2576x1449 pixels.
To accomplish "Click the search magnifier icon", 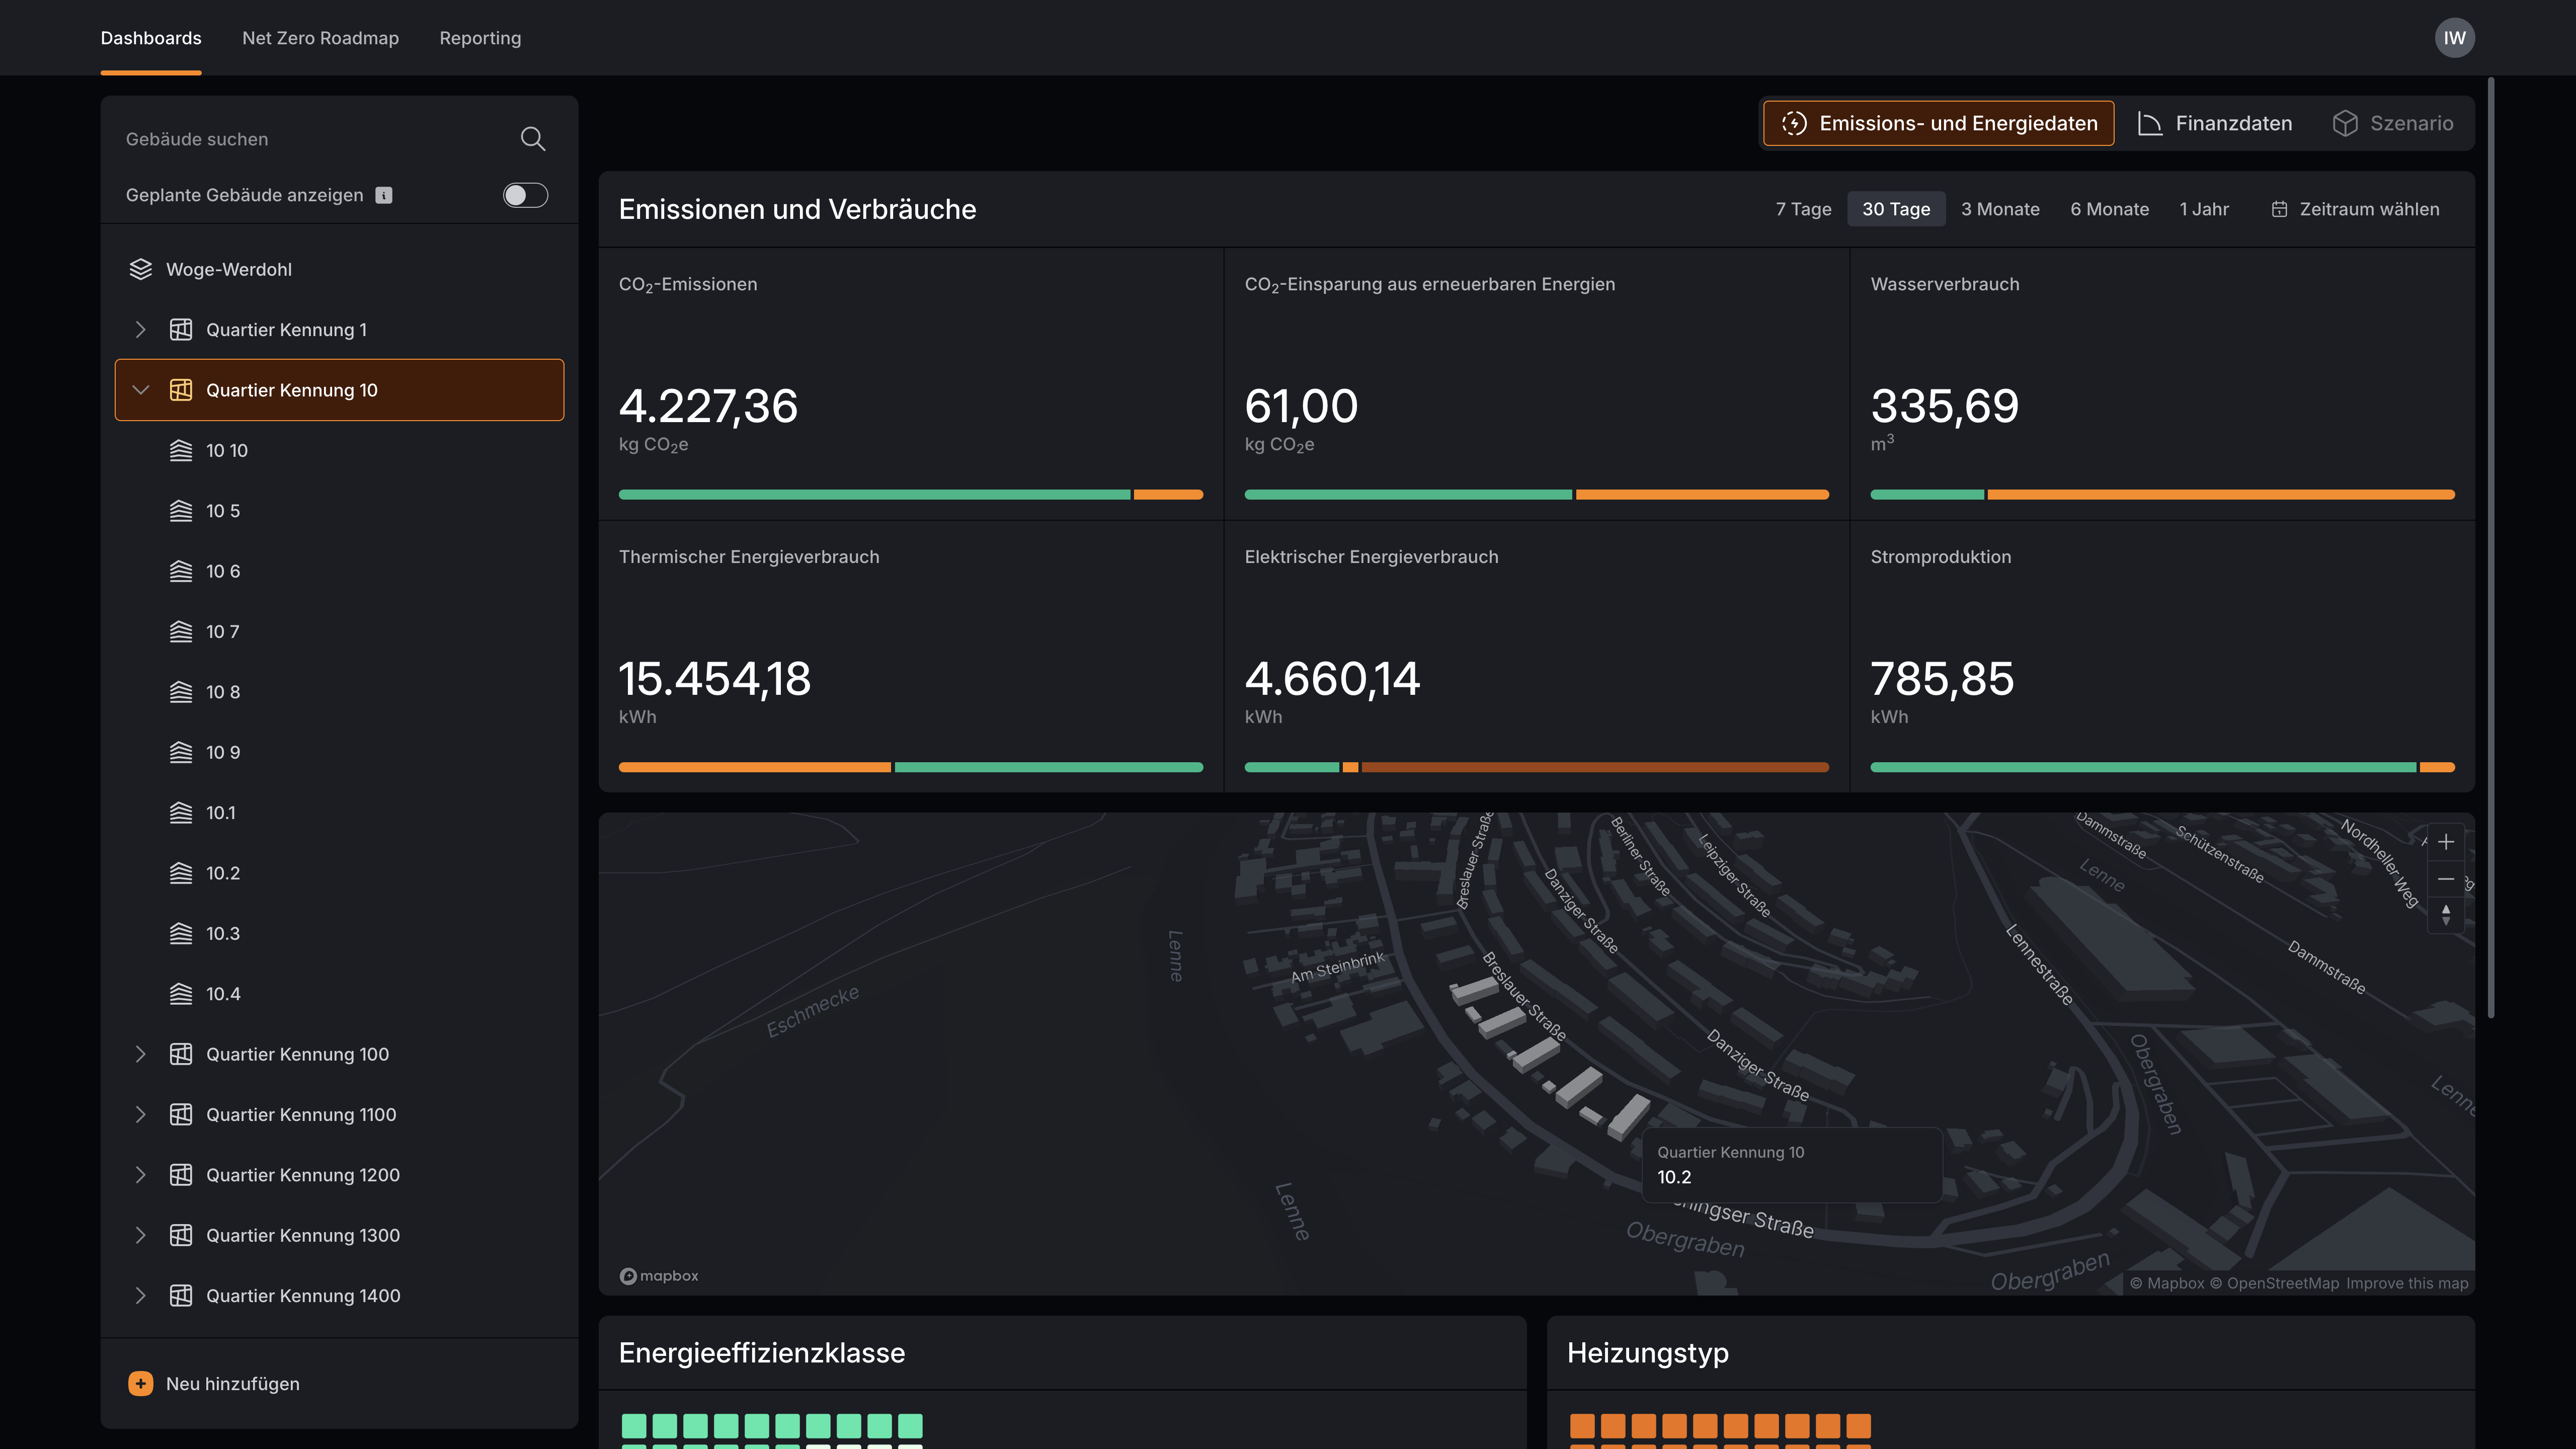I will 533,139.
